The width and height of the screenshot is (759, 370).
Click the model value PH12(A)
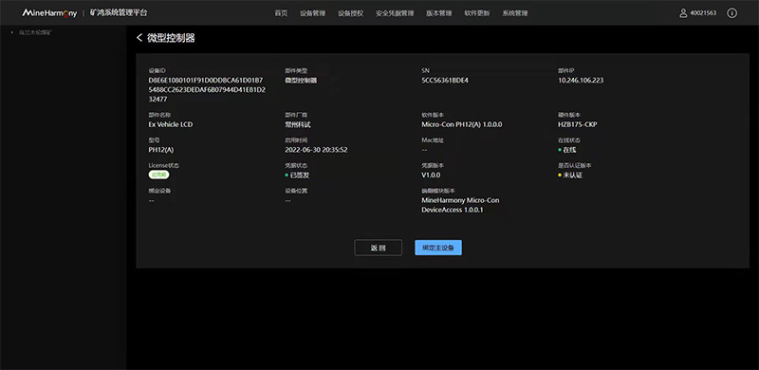tap(161, 150)
